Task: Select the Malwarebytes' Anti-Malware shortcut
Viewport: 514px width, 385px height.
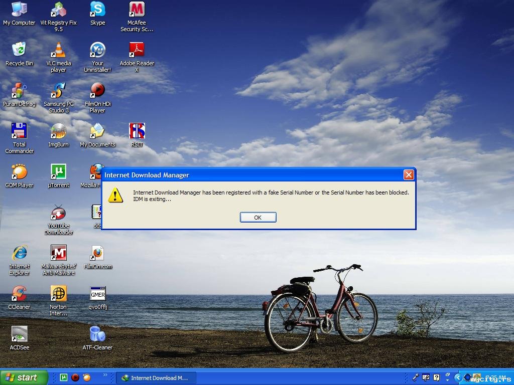Action: (x=58, y=260)
